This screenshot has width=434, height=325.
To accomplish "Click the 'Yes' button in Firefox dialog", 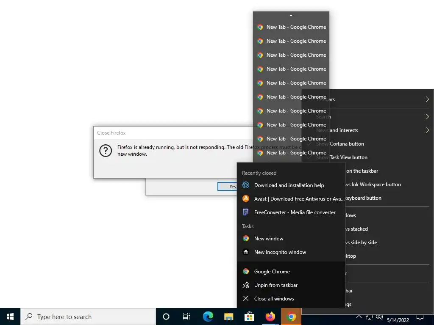I will (x=228, y=187).
